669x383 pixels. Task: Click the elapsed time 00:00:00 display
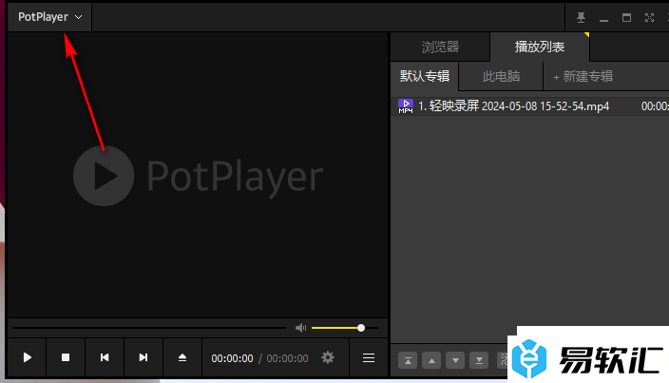coord(232,358)
